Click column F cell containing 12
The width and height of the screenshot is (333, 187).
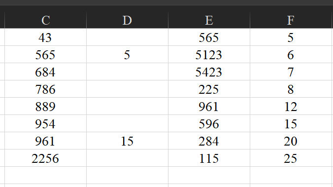[291, 106]
